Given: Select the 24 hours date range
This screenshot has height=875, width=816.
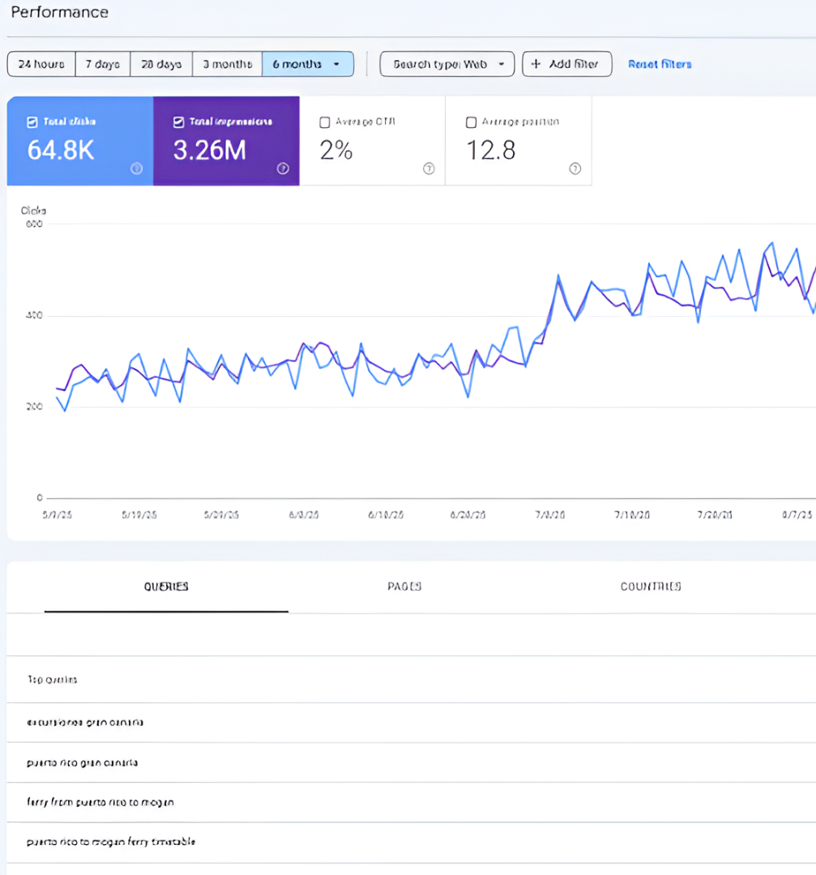Looking at the screenshot, I should (41, 64).
